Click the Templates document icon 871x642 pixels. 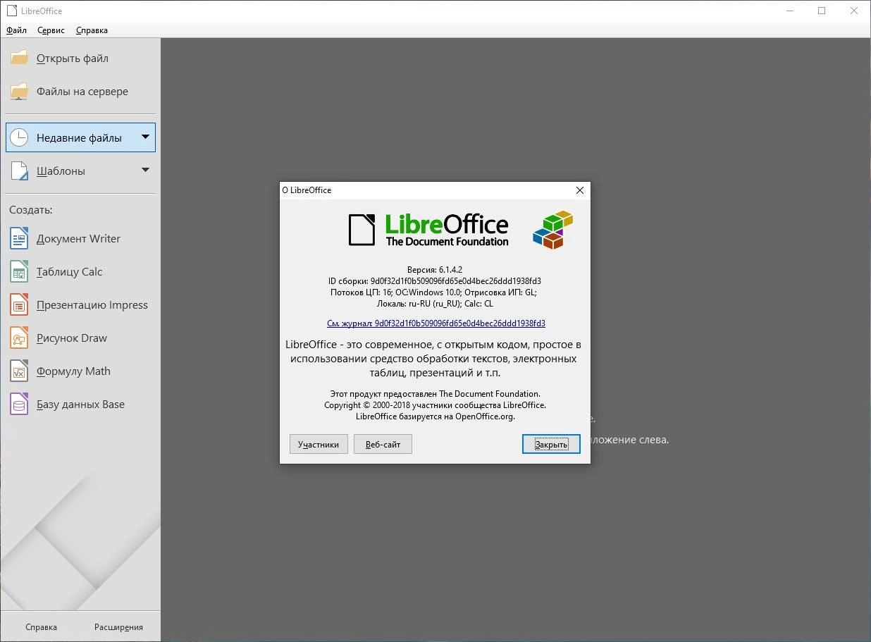click(x=19, y=171)
